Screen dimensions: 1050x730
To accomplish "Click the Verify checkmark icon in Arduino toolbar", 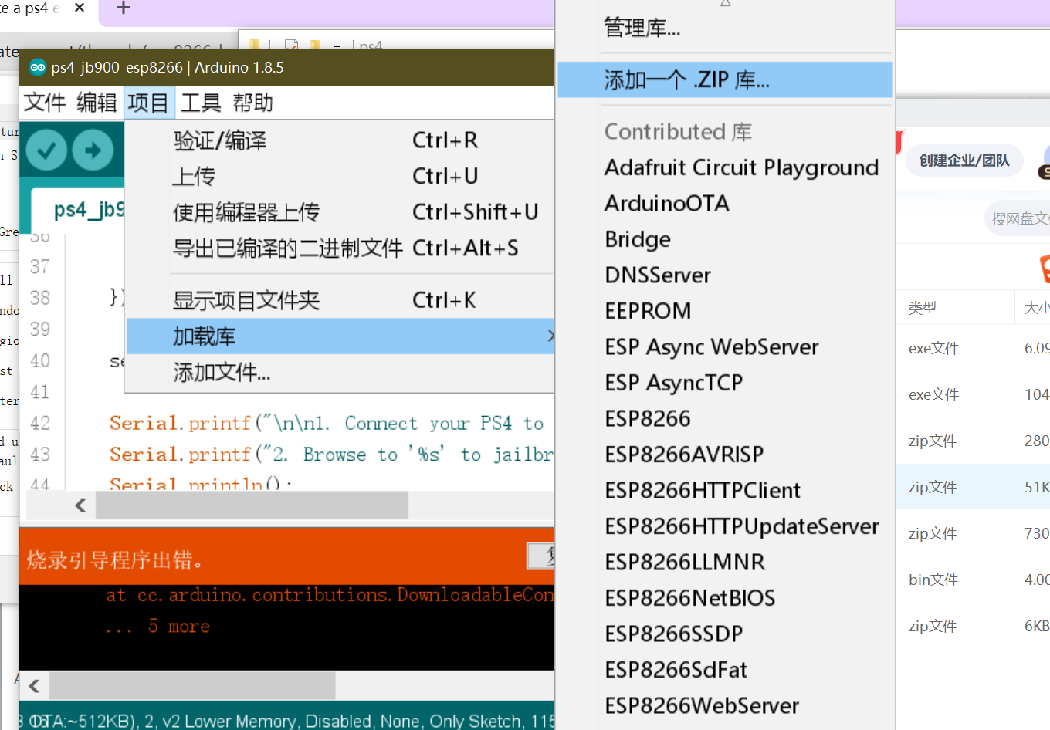I will [46, 150].
